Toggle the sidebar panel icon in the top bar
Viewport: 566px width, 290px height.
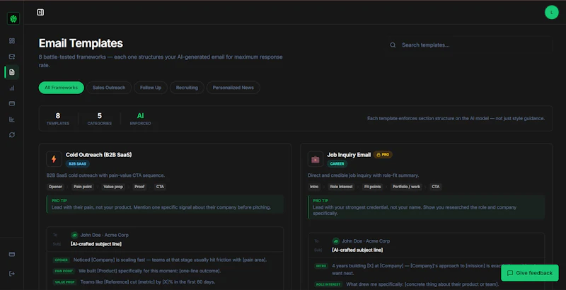coord(40,12)
